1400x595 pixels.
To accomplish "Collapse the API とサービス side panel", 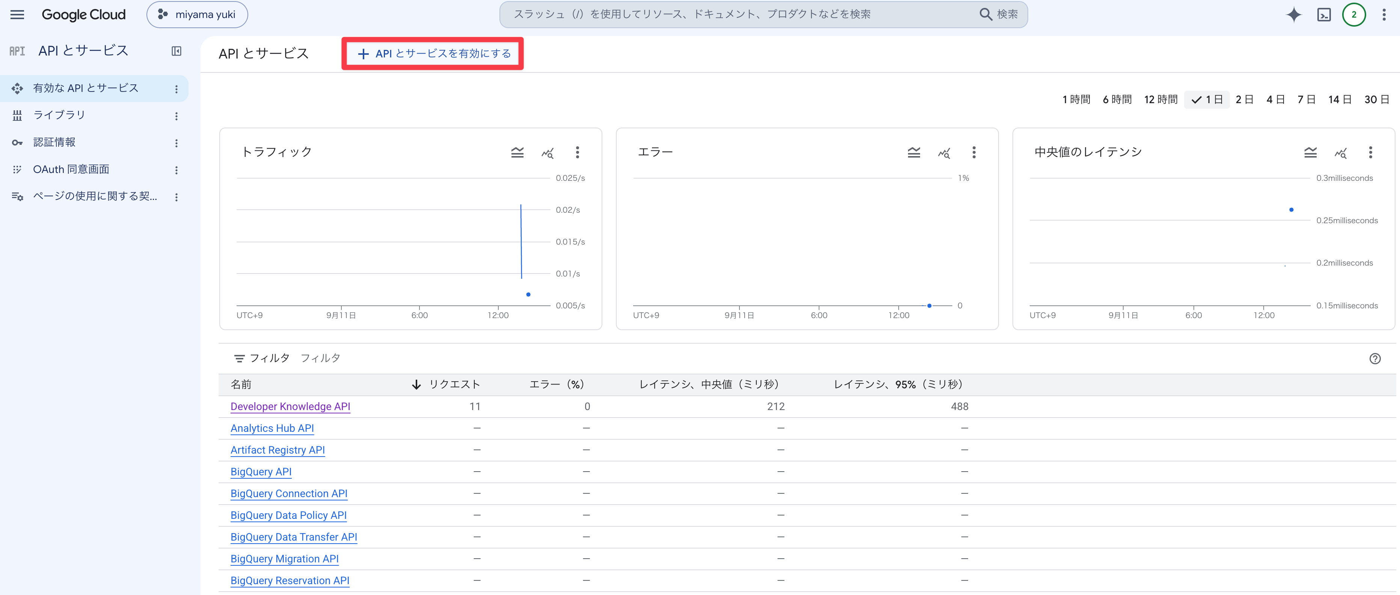I will click(177, 51).
